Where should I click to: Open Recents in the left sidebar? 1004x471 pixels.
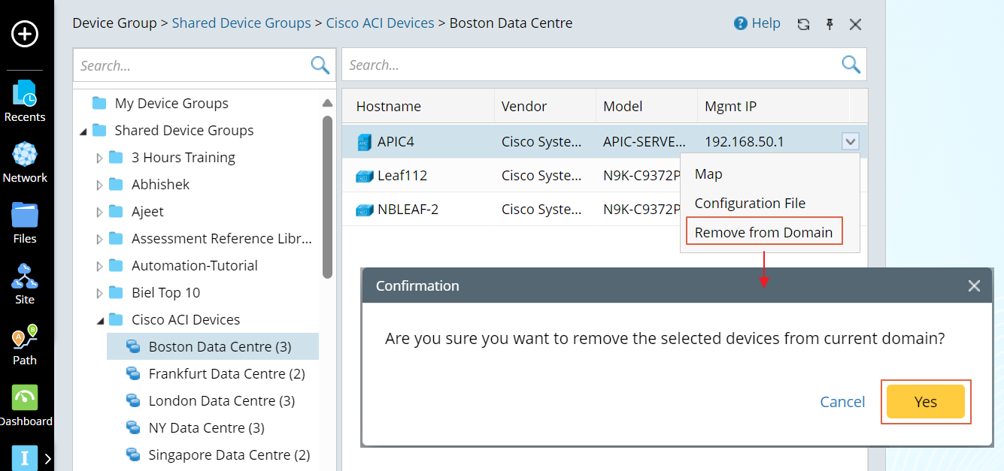[x=25, y=101]
